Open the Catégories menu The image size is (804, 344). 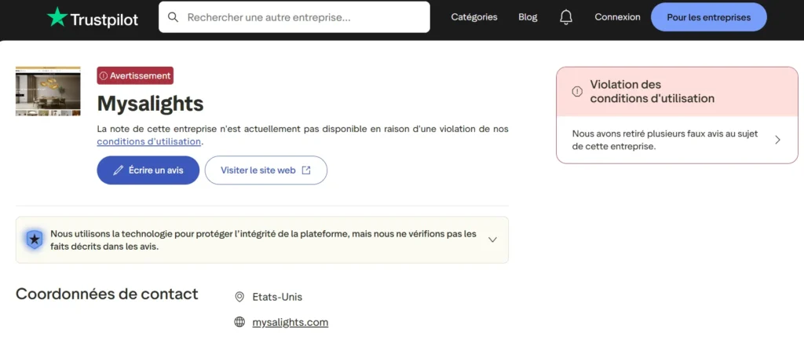click(473, 17)
